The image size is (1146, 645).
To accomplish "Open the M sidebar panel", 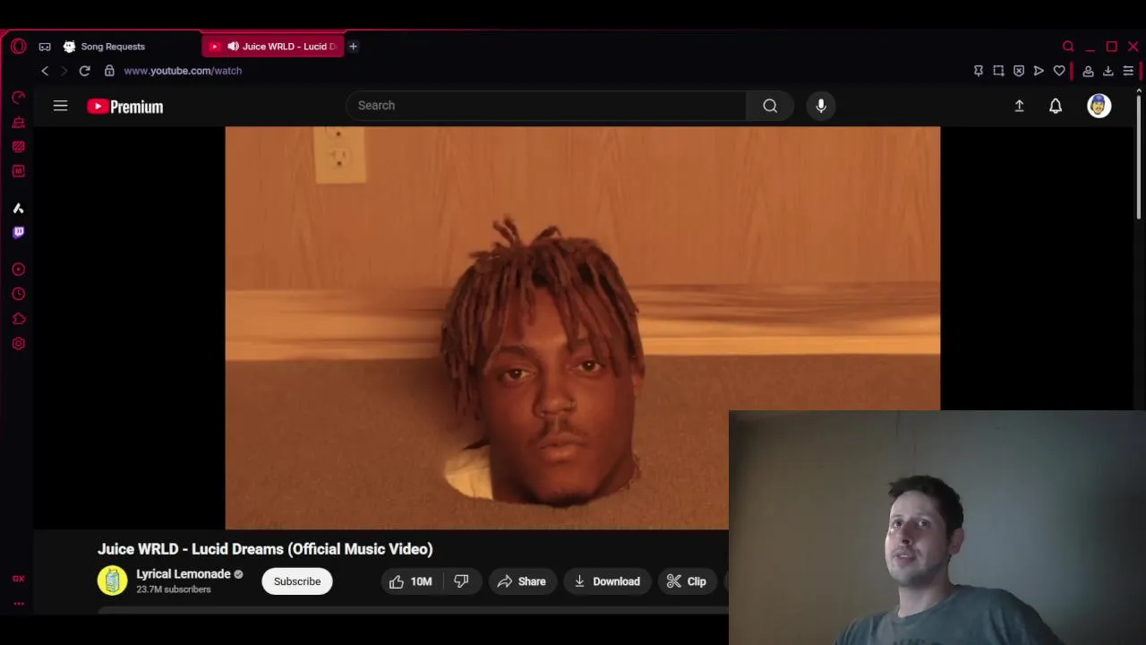I will click(18, 171).
